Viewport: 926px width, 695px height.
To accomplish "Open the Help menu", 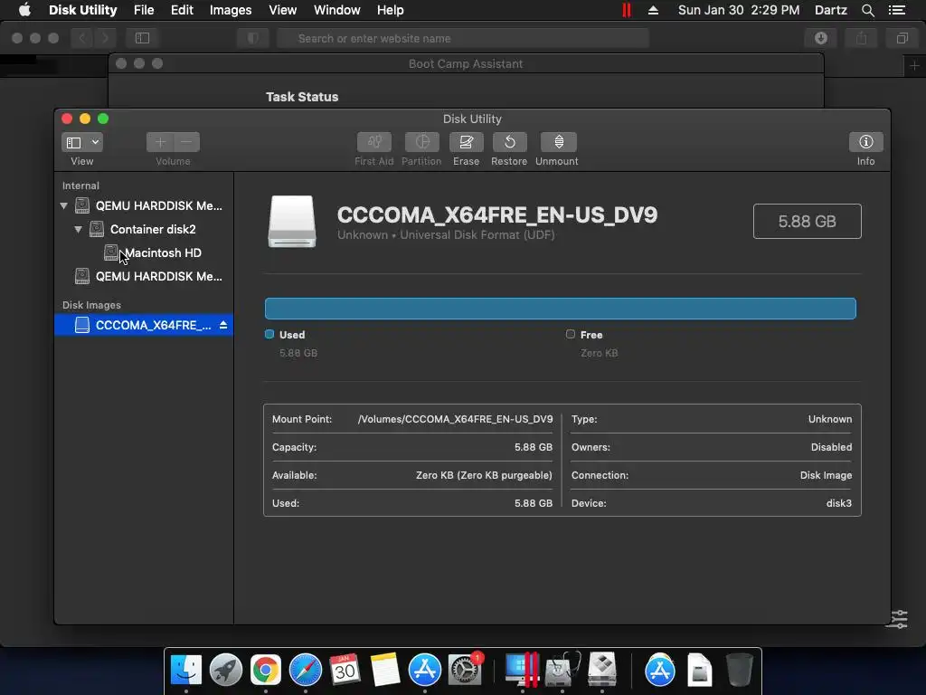I will (x=391, y=10).
